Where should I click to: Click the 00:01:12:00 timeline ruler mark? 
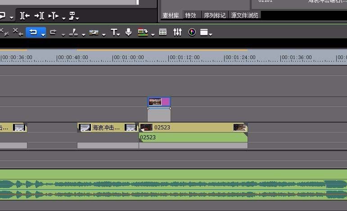point(184,58)
